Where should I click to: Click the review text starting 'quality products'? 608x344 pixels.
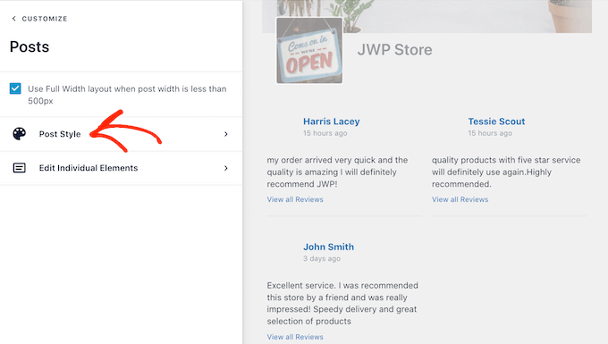(x=506, y=172)
